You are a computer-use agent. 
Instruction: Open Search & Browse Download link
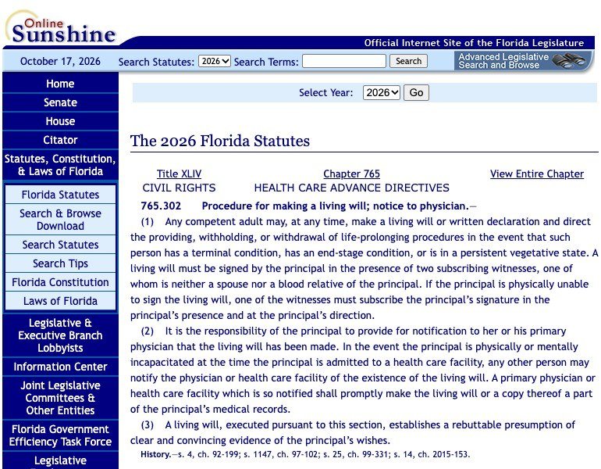60,220
